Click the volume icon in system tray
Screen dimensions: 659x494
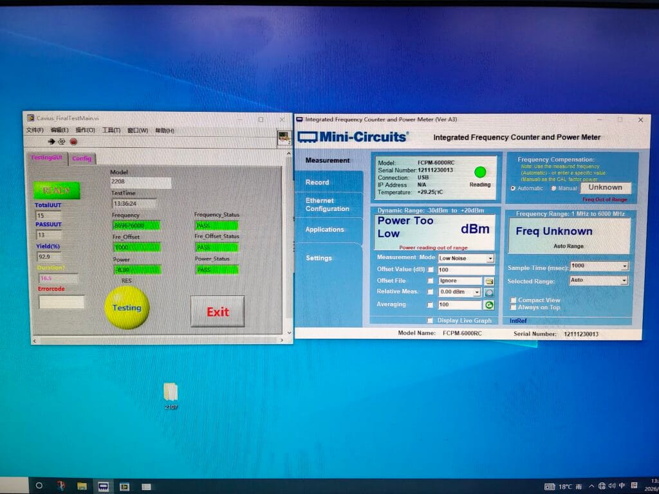pos(612,486)
